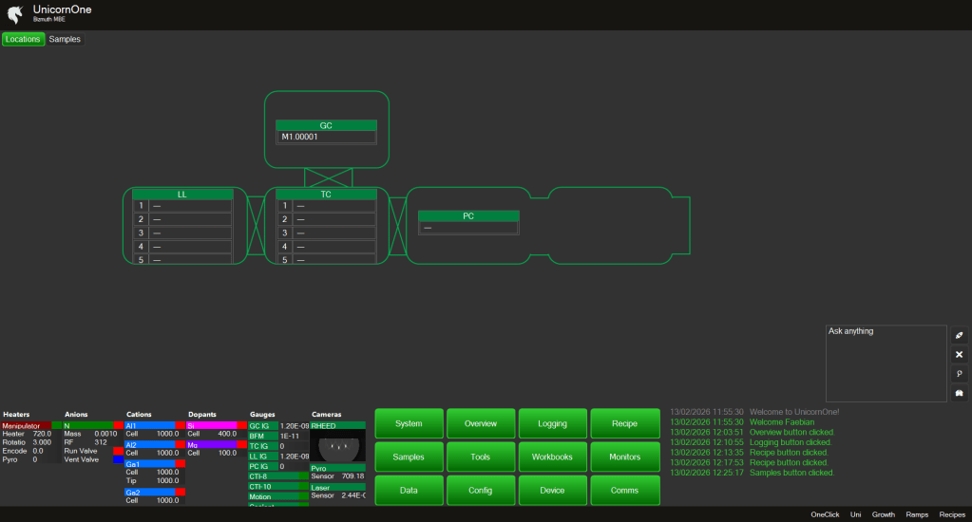Toggle the red shutter indicator for Al1
Viewport: 972px width, 522px height.
coord(180,425)
